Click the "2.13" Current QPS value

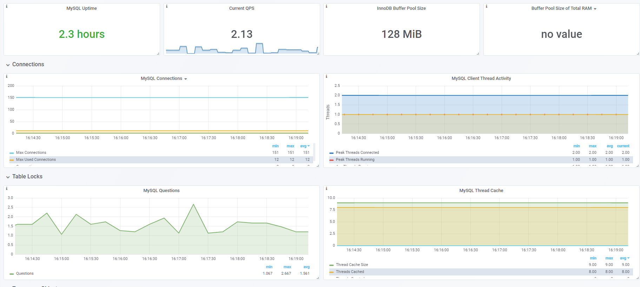[242, 34]
